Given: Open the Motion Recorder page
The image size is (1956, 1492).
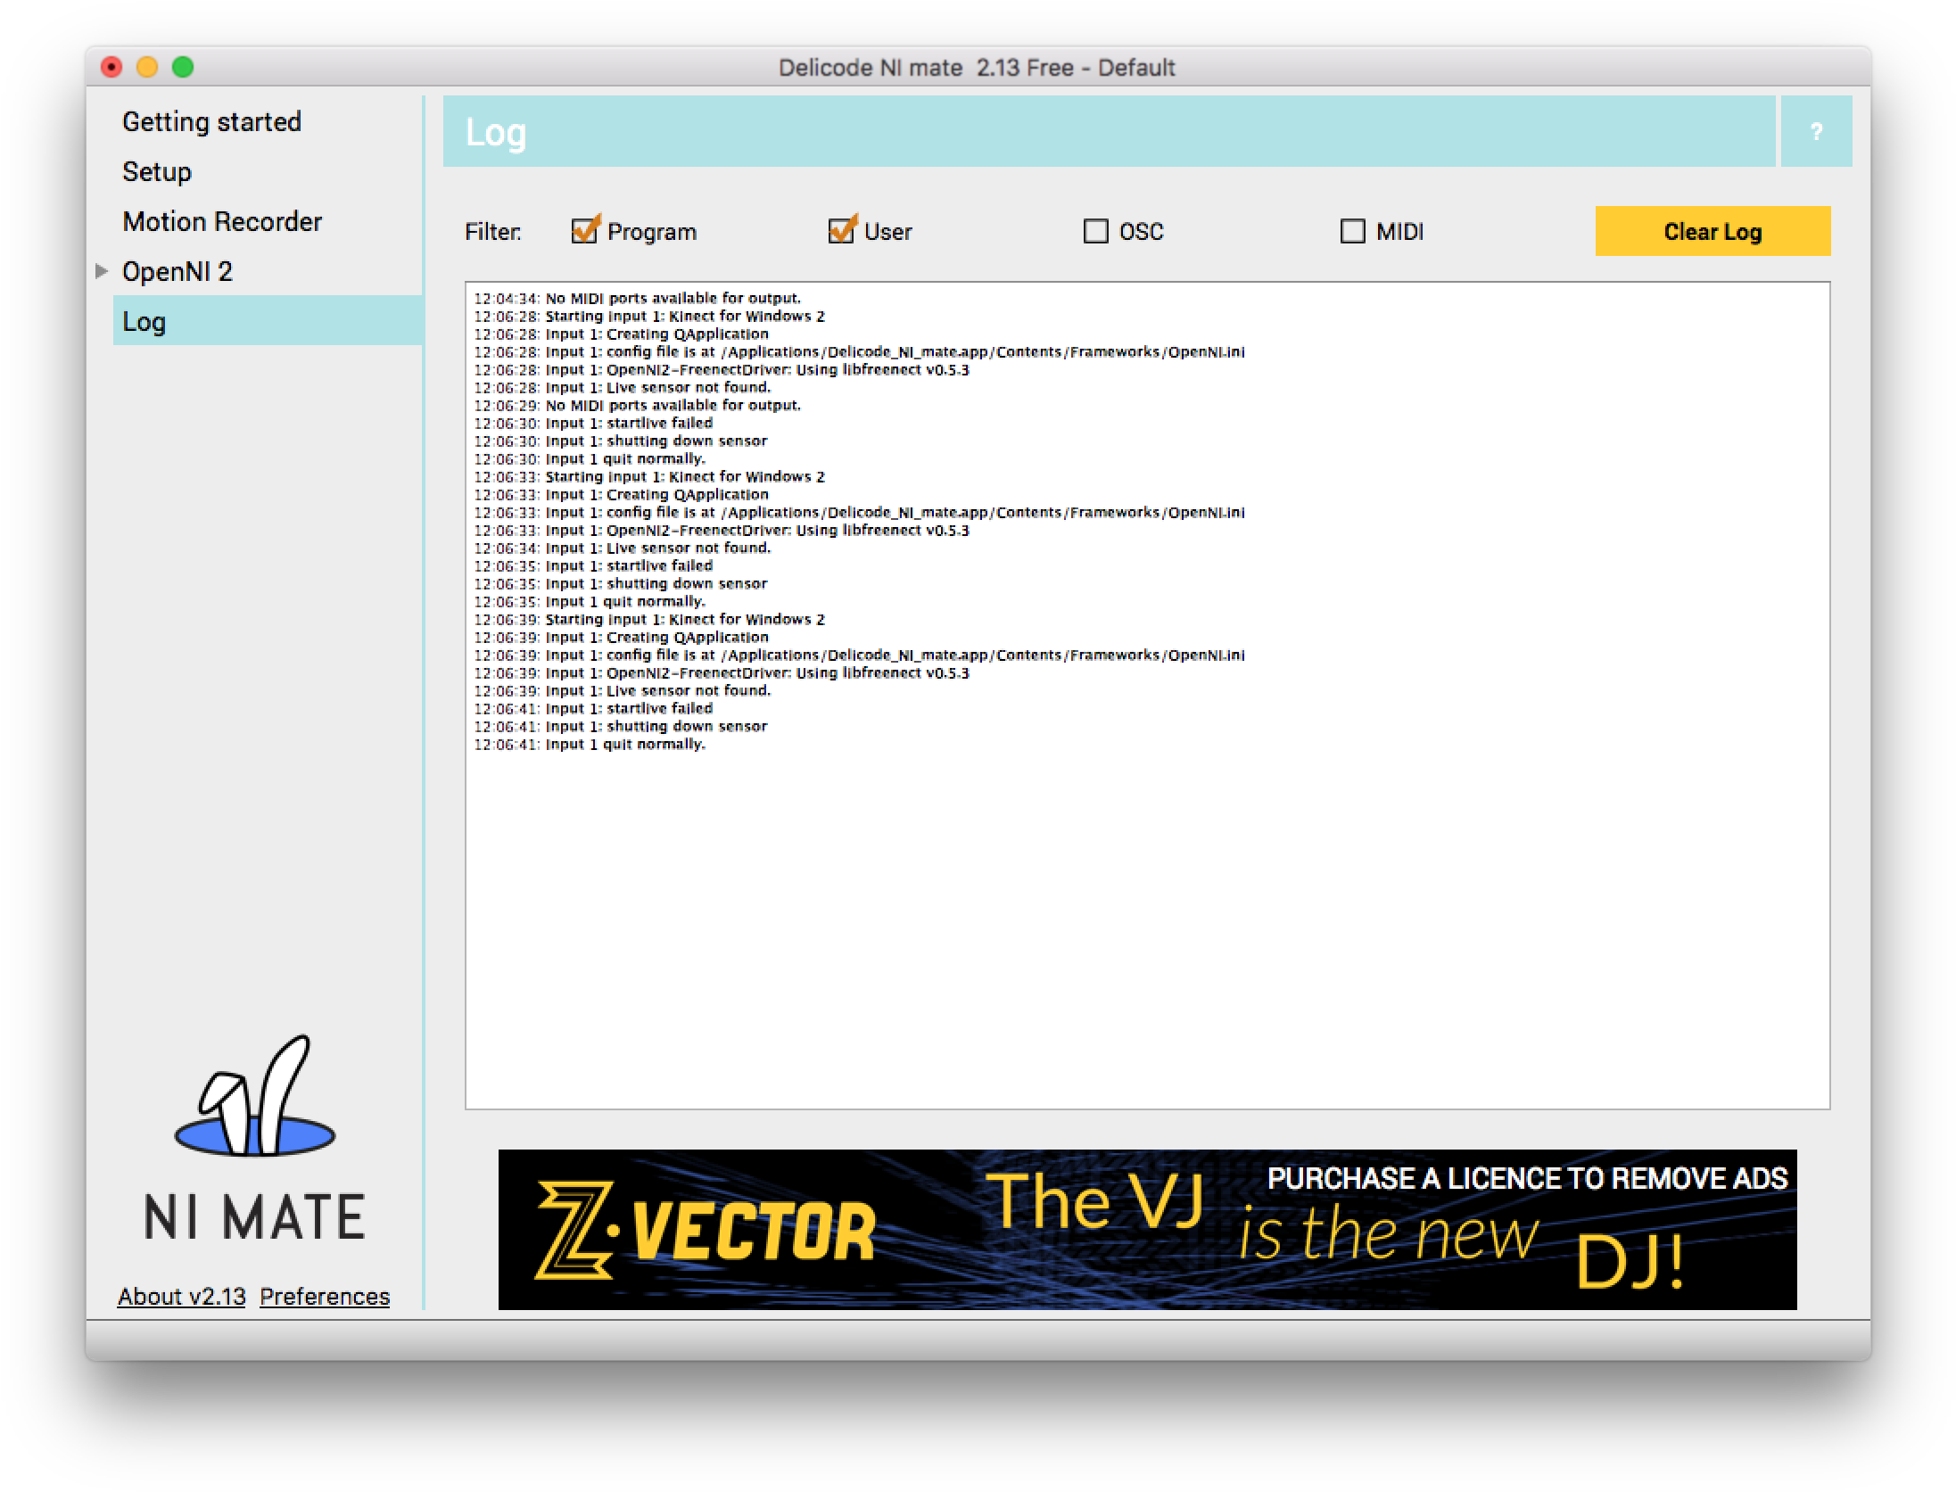Looking at the screenshot, I should [222, 221].
